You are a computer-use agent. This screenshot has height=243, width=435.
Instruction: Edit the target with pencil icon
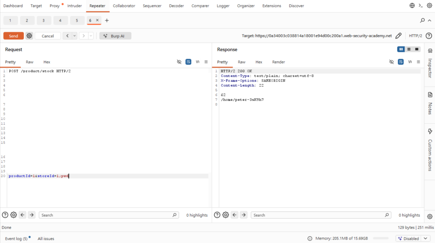[398, 36]
